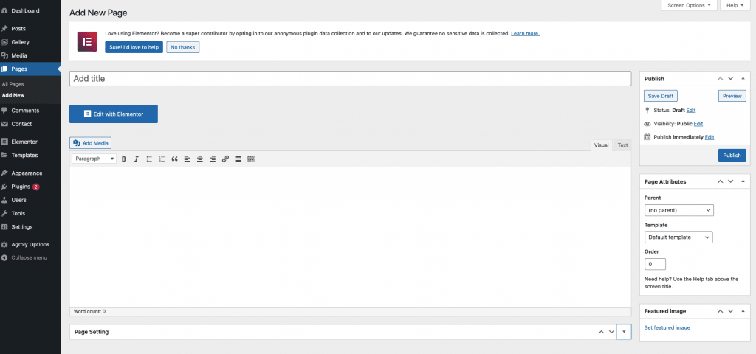The height and width of the screenshot is (354, 756).
Task: Toggle the Page Setting panel open
Action: point(625,333)
